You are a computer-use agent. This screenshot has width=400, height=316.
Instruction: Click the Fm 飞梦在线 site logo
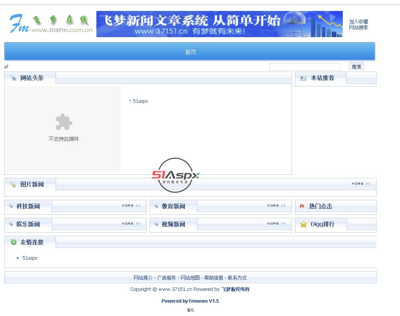tap(51, 23)
